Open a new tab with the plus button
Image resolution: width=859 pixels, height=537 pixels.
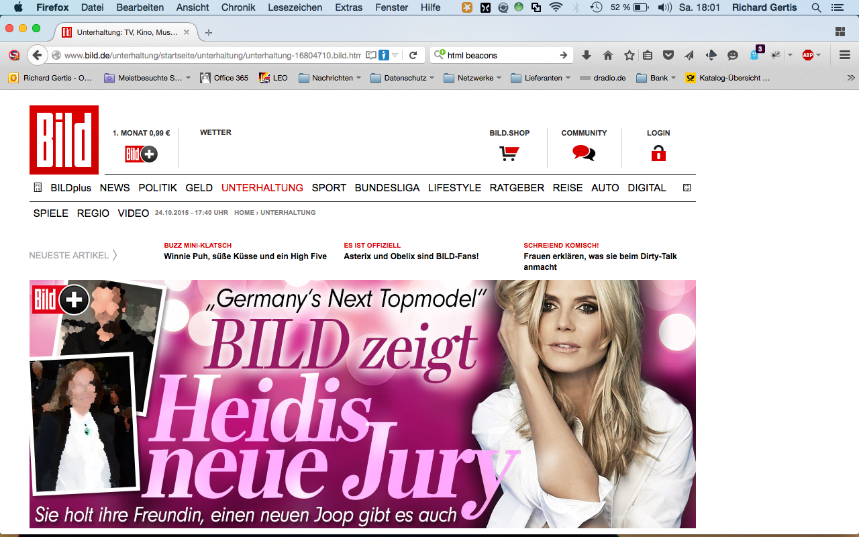pos(209,32)
